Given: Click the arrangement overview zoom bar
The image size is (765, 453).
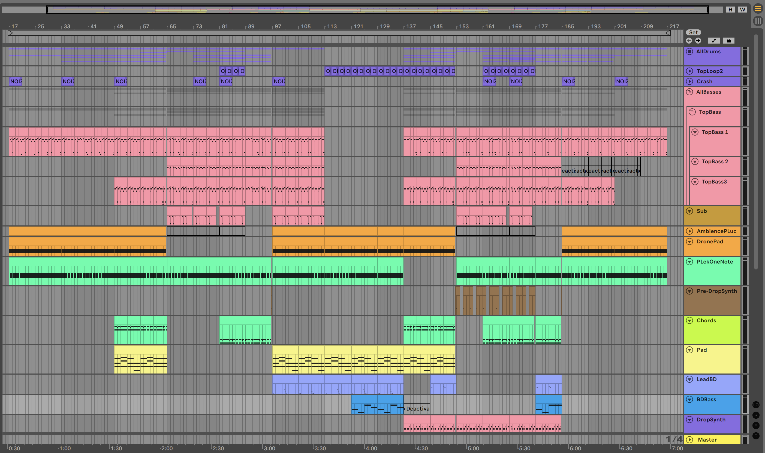Looking at the screenshot, I should (377, 10).
